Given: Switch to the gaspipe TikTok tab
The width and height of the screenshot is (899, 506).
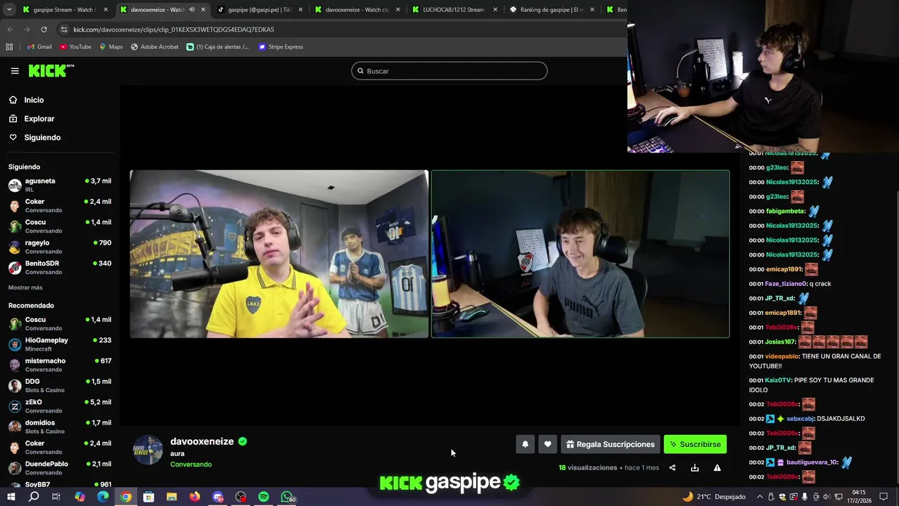Looking at the screenshot, I should (259, 10).
